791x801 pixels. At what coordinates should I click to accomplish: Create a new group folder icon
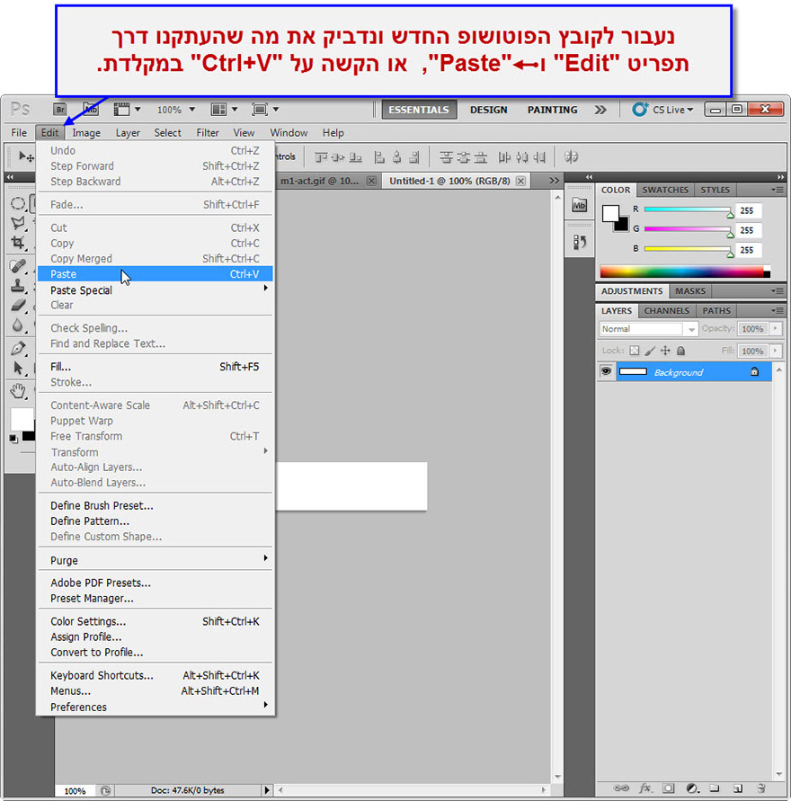[x=715, y=788]
